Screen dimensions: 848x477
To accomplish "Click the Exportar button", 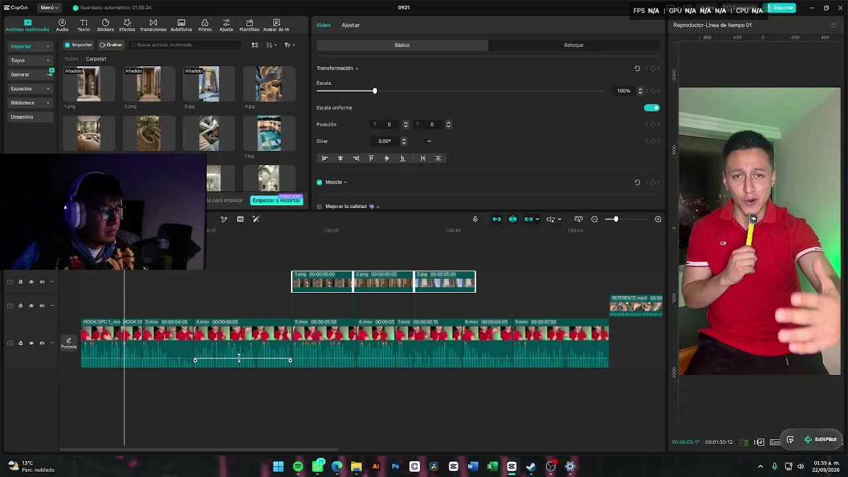I will coord(780,8).
